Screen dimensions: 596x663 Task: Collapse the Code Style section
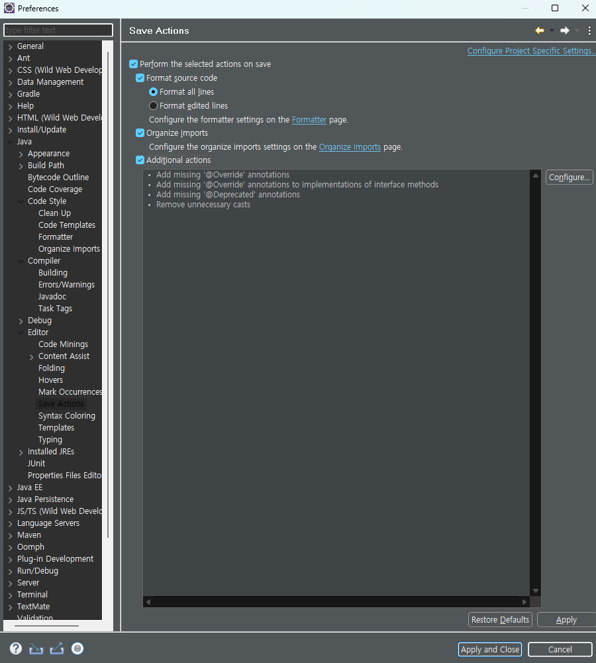19,201
